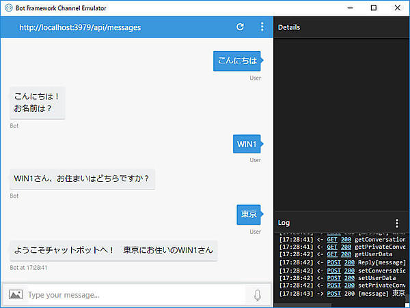Image resolution: width=410 pixels, height=308 pixels.
Task: Click POST link on setConversatic log row
Action: 334,271
